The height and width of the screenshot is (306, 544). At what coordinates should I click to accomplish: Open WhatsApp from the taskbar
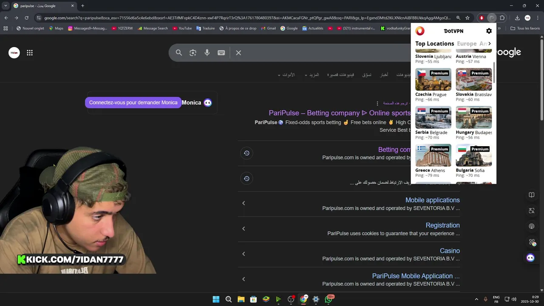329,299
